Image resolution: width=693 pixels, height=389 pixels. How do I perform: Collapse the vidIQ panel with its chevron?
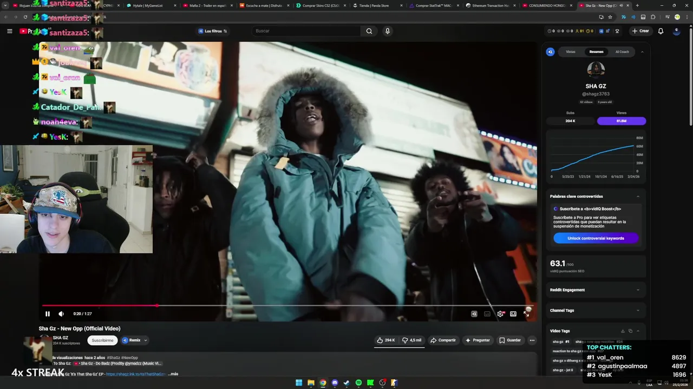pos(642,52)
